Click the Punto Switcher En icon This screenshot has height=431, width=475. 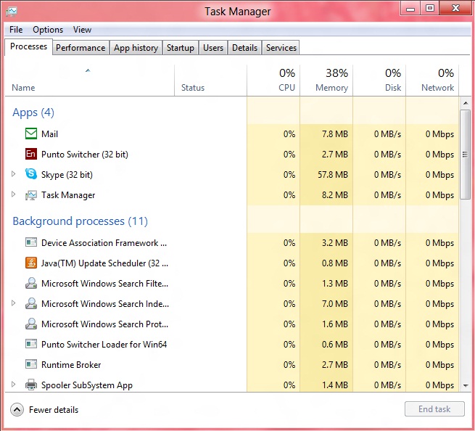pyautogui.click(x=31, y=154)
